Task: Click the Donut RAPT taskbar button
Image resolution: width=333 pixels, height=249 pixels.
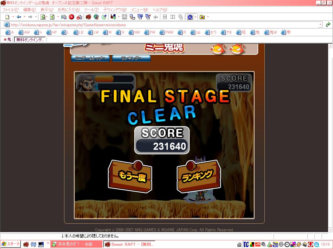Action: [129, 244]
